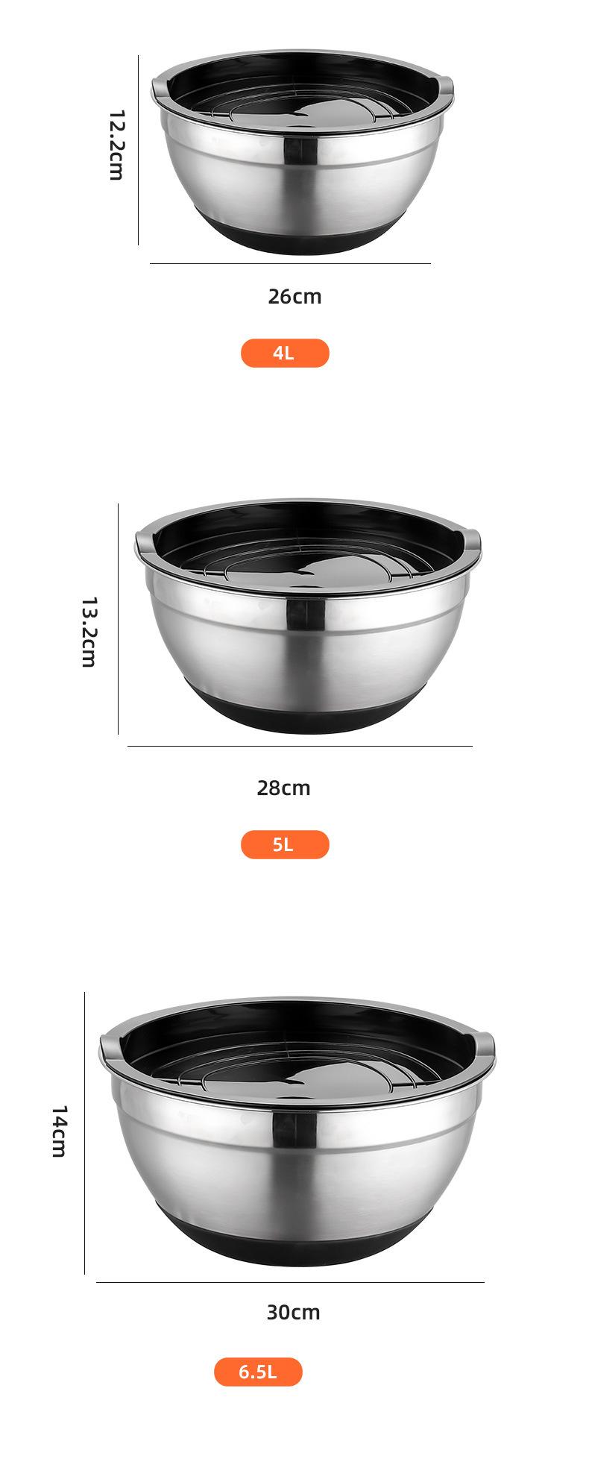Click the 12.2cm height label

[x=116, y=145]
